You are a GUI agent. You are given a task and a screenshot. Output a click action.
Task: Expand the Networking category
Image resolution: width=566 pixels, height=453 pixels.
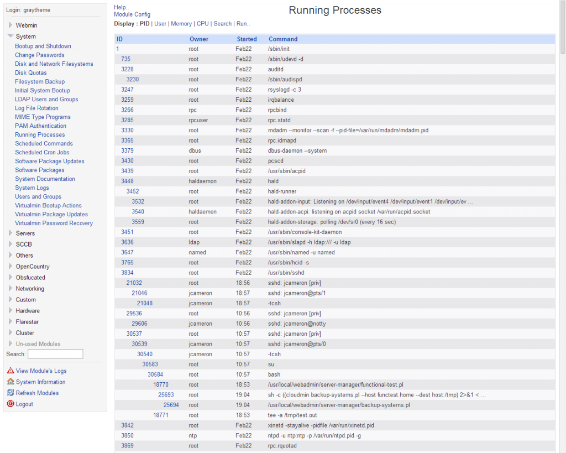tap(9, 288)
